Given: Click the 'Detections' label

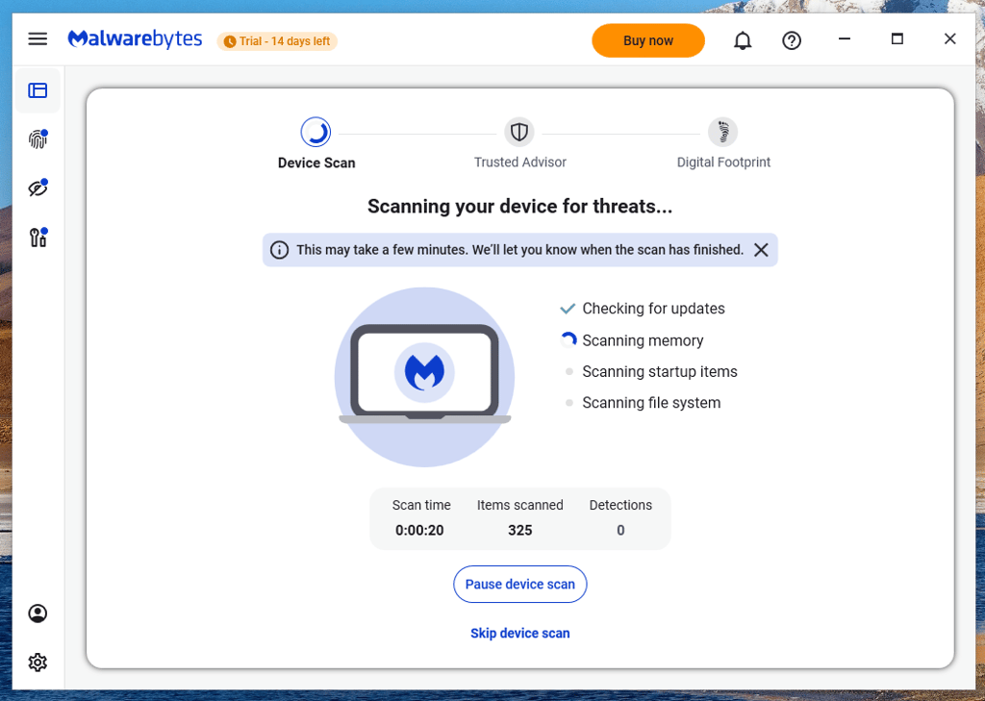Looking at the screenshot, I should (620, 505).
